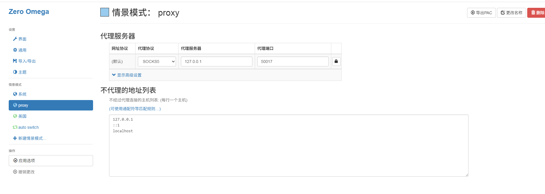Click the green globe icon for 英国

[15, 116]
